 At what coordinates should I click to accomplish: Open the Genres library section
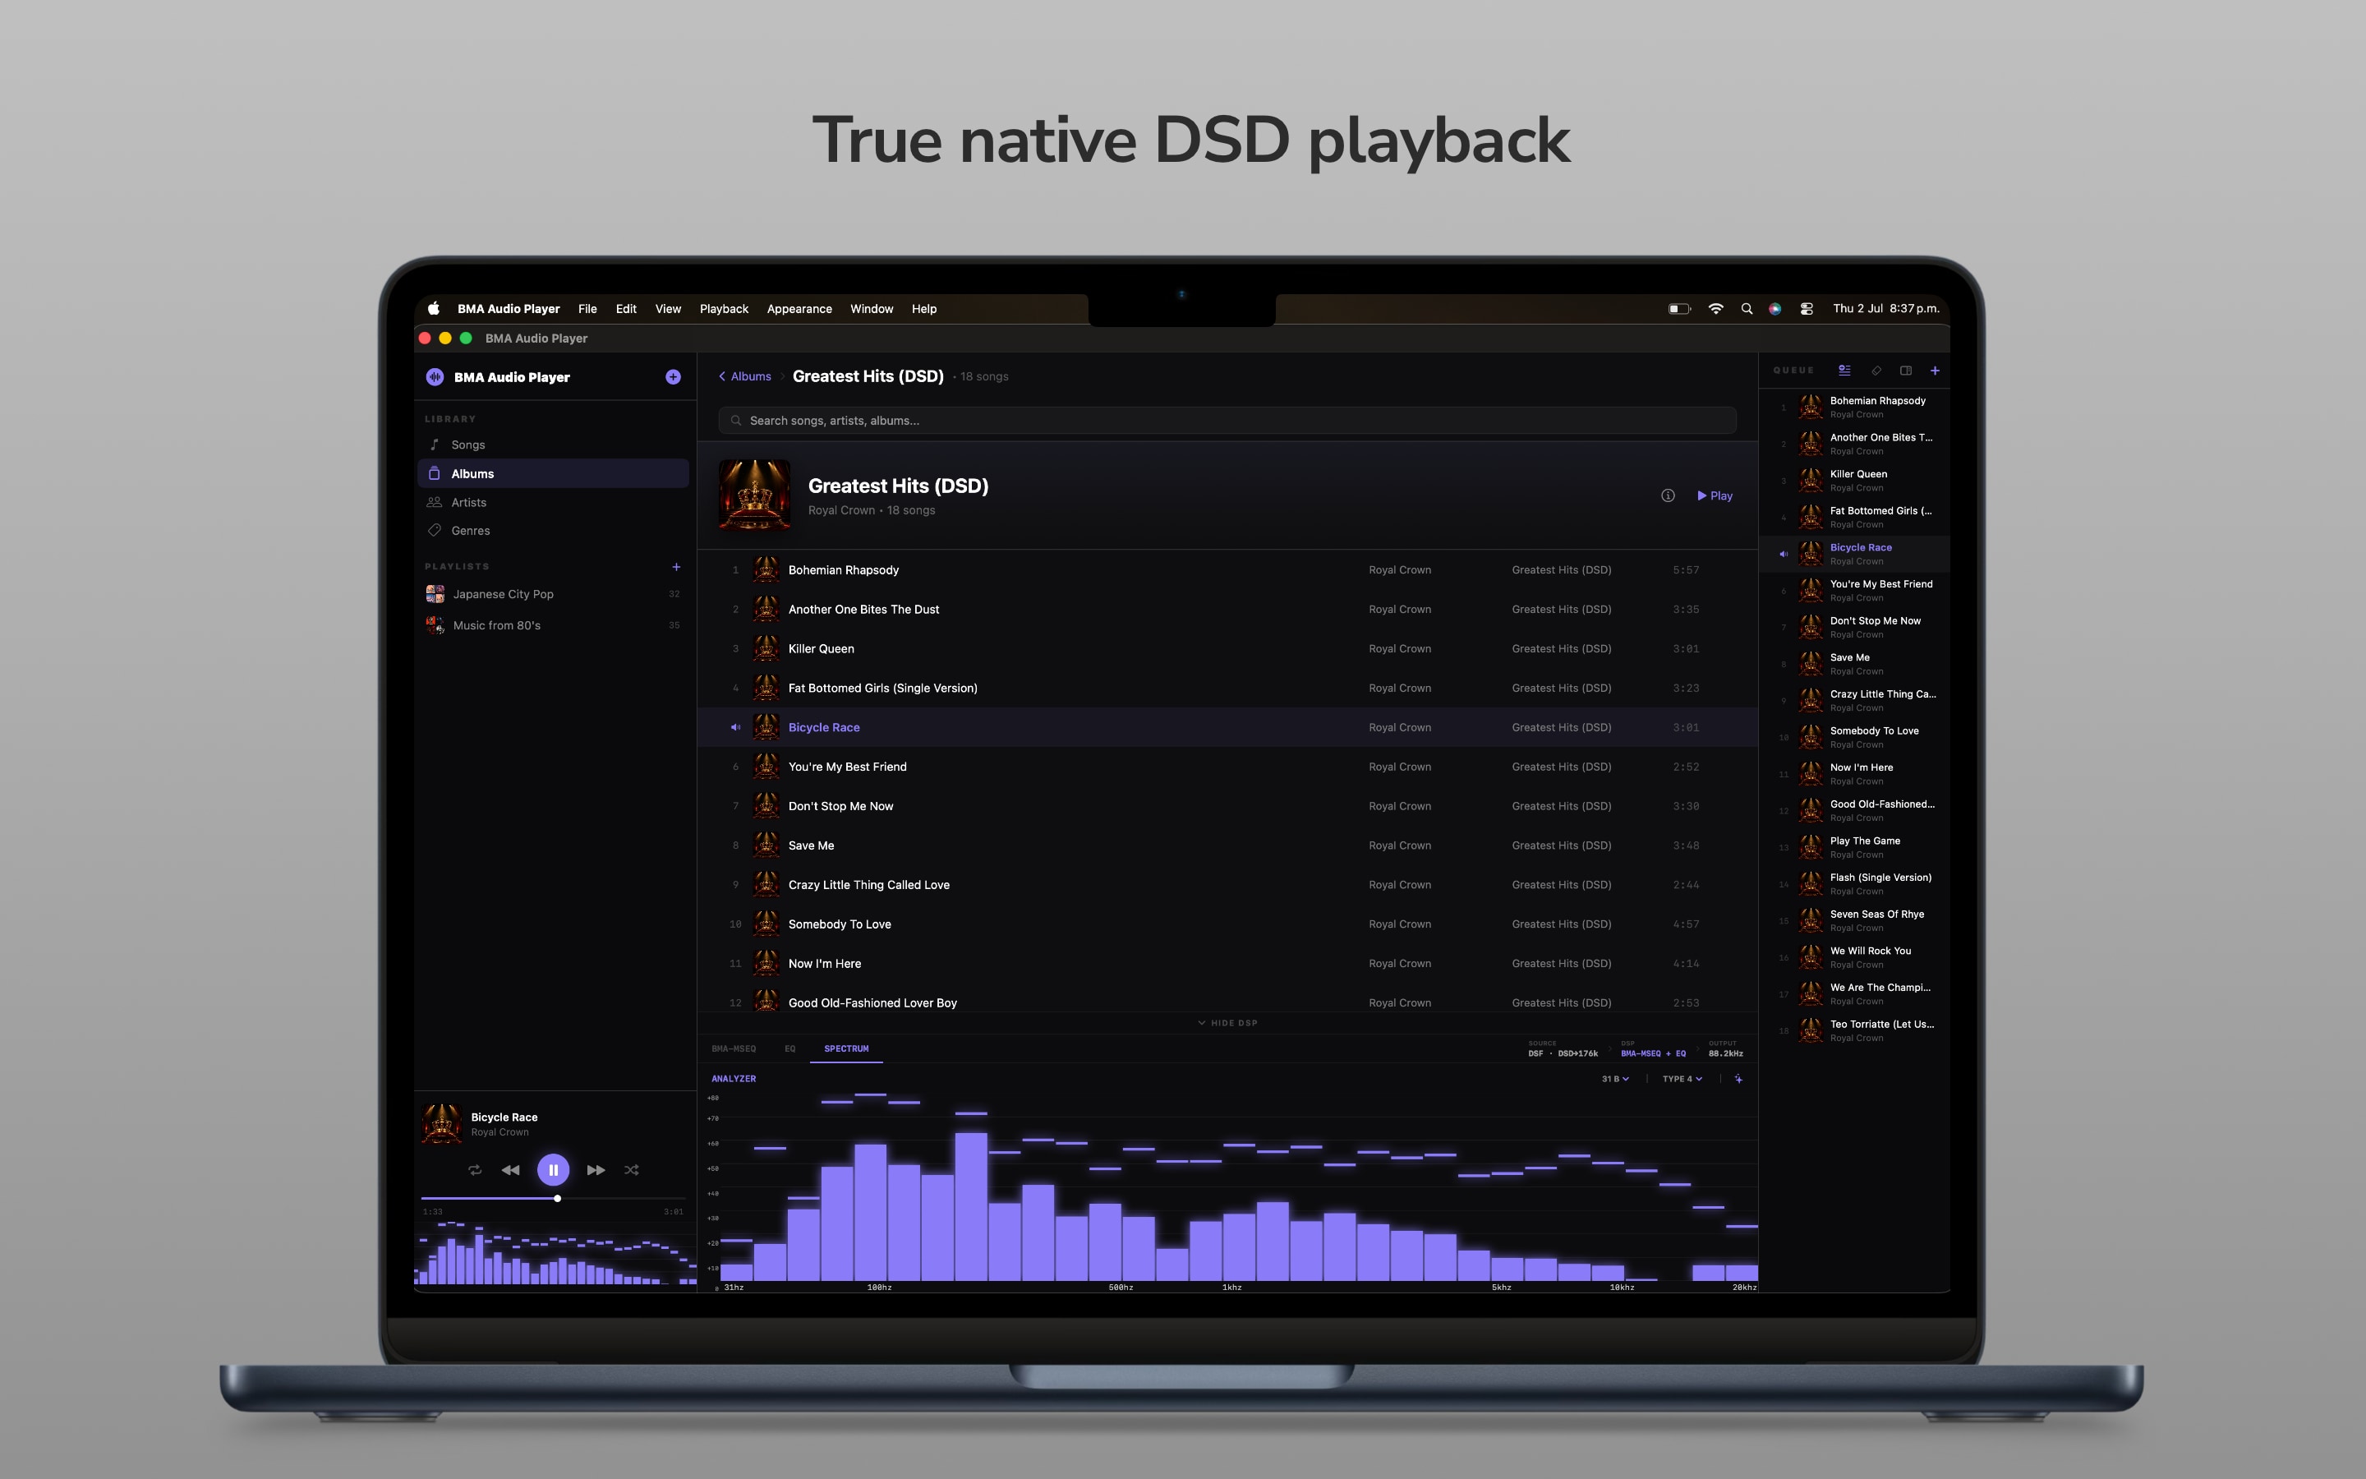pyautogui.click(x=554, y=530)
